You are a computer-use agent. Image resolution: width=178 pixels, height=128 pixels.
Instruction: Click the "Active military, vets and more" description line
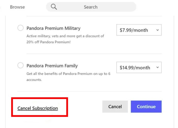point(65,36)
